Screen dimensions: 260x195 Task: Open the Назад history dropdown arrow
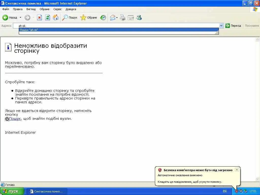pyautogui.click(x=20, y=18)
